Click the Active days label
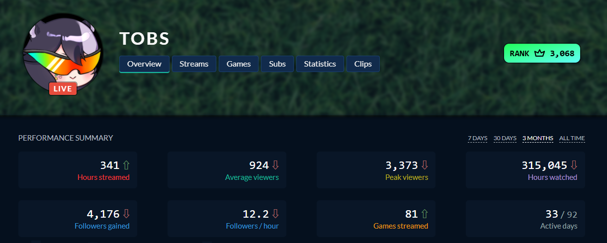Screen dimensions: 607x243 pyautogui.click(x=559, y=226)
